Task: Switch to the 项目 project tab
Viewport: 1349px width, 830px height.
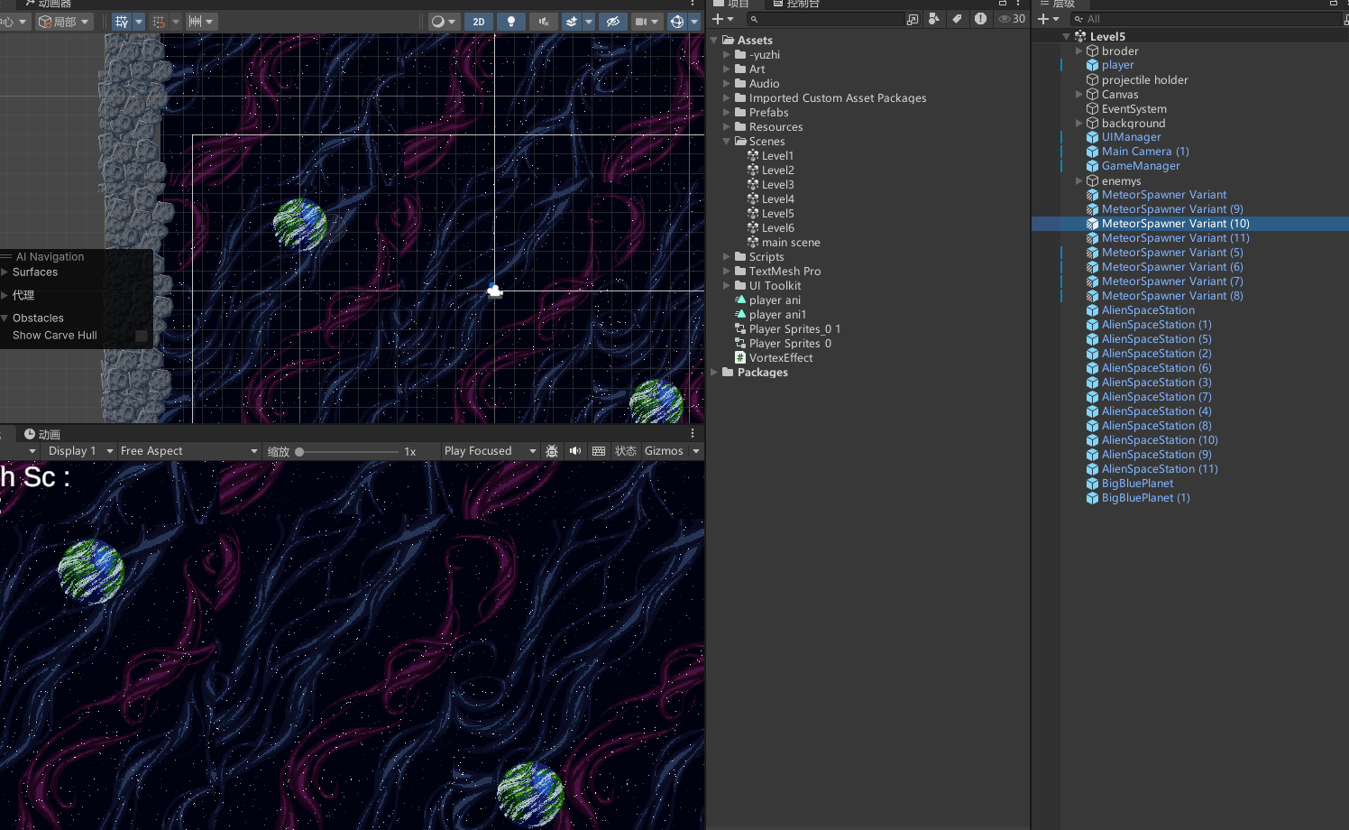Action: coord(731,5)
